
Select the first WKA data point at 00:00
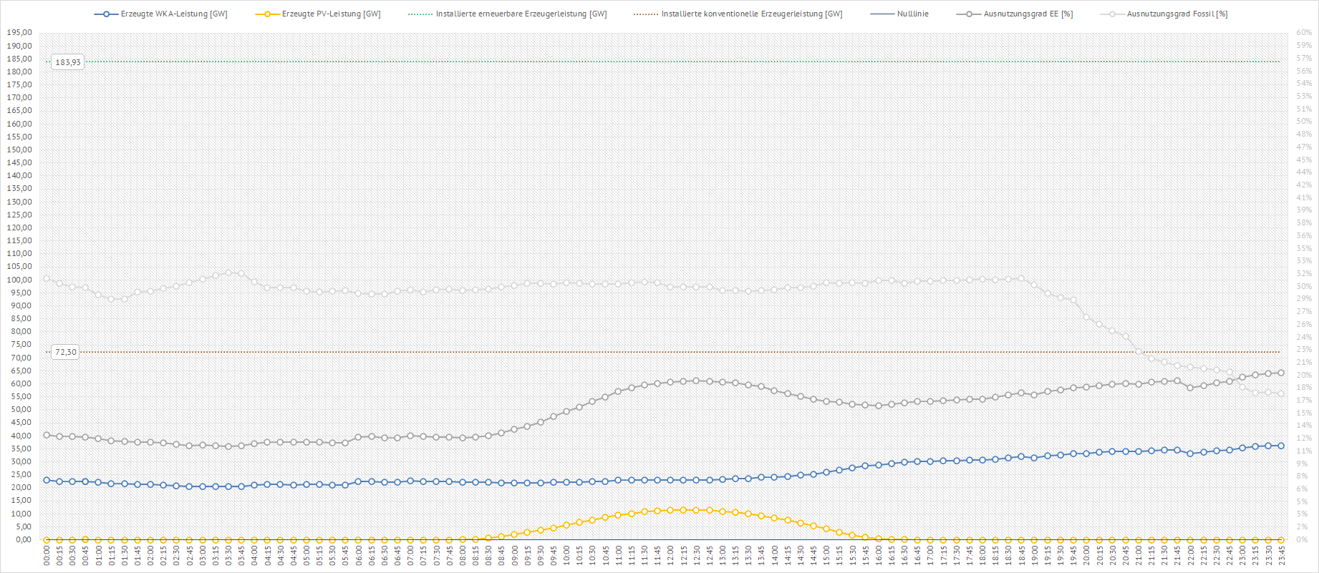pyautogui.click(x=47, y=480)
